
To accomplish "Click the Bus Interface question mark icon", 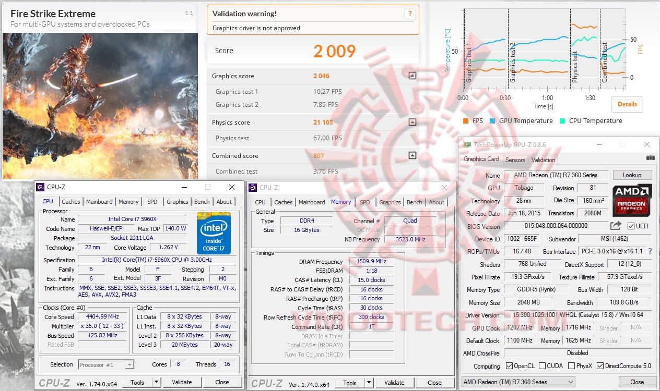I will click(x=650, y=251).
